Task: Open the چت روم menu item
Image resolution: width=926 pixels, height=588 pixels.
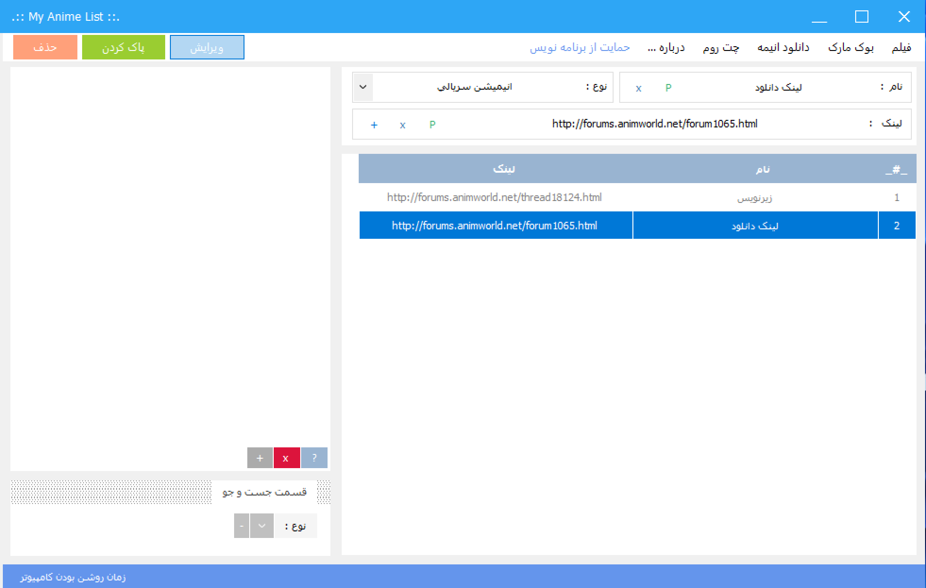Action: pyautogui.click(x=721, y=47)
